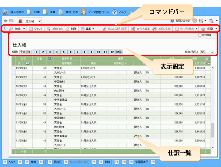Expand the 検索 dropdown arrow
The height and width of the screenshot is (167, 221).
click(24, 29)
